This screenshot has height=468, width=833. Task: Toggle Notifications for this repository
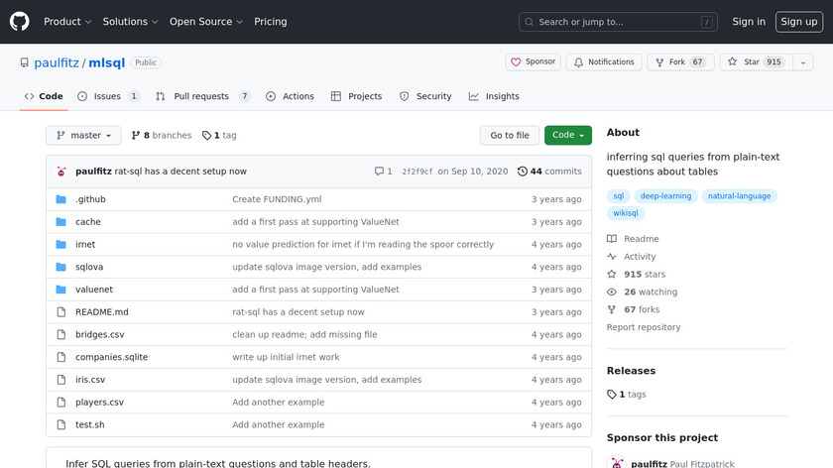click(602, 62)
